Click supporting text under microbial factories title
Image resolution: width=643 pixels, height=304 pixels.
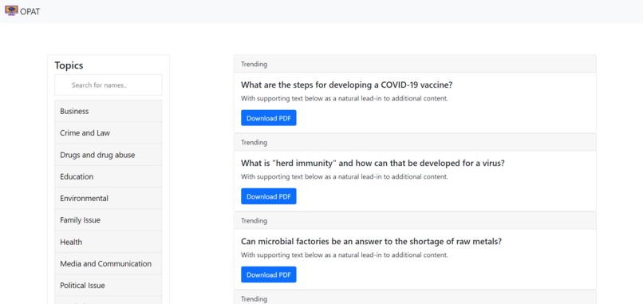pyautogui.click(x=344, y=255)
